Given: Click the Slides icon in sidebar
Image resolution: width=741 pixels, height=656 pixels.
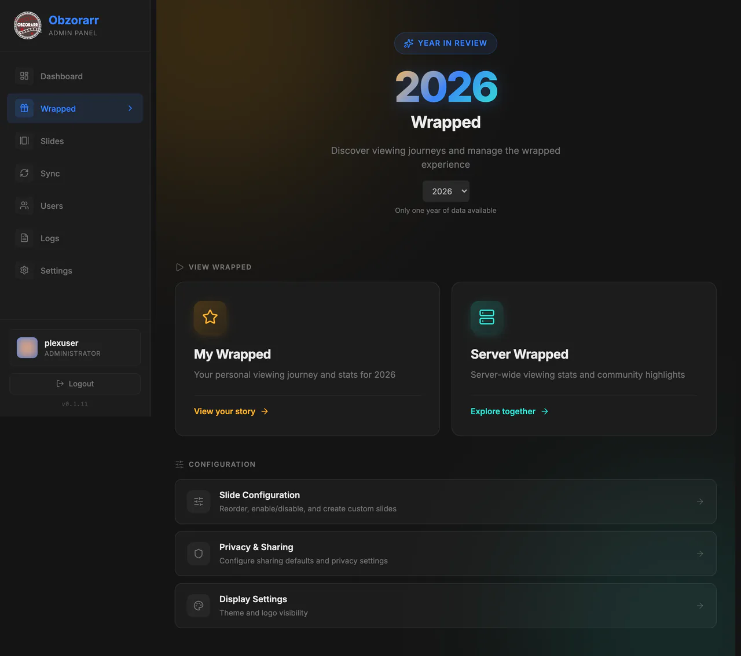Looking at the screenshot, I should pos(24,141).
